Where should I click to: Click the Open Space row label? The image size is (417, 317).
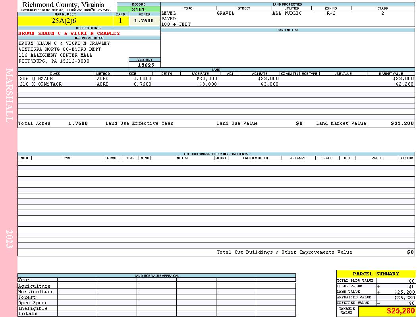click(33, 303)
